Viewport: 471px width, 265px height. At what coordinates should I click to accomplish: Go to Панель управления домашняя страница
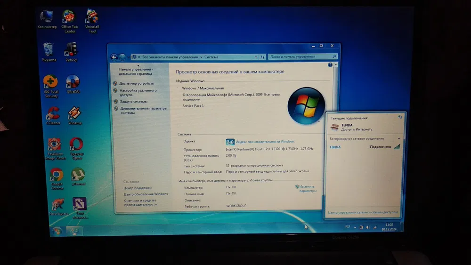tap(136, 72)
